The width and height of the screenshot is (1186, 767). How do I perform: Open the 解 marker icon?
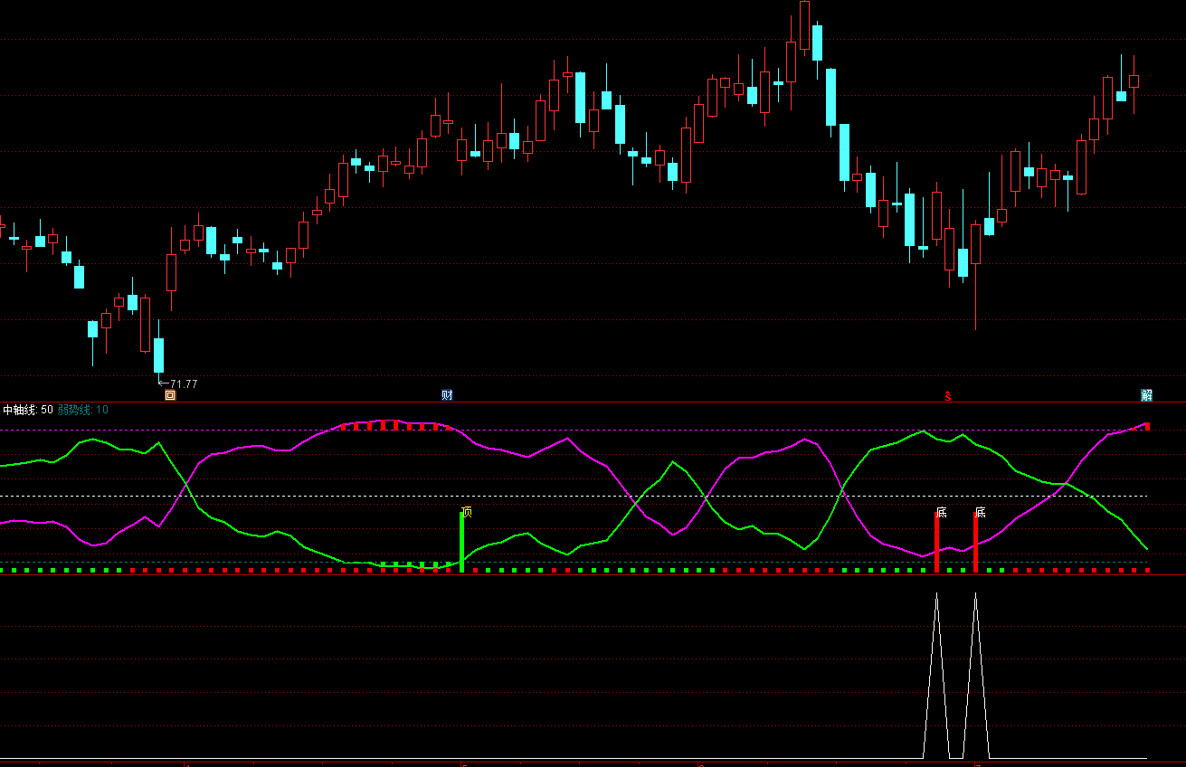(1147, 395)
